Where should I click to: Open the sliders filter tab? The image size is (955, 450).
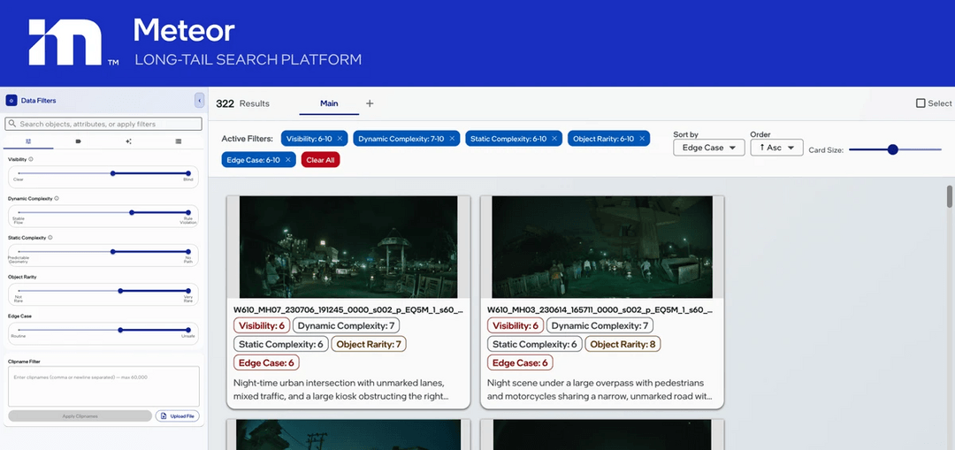[x=28, y=141]
